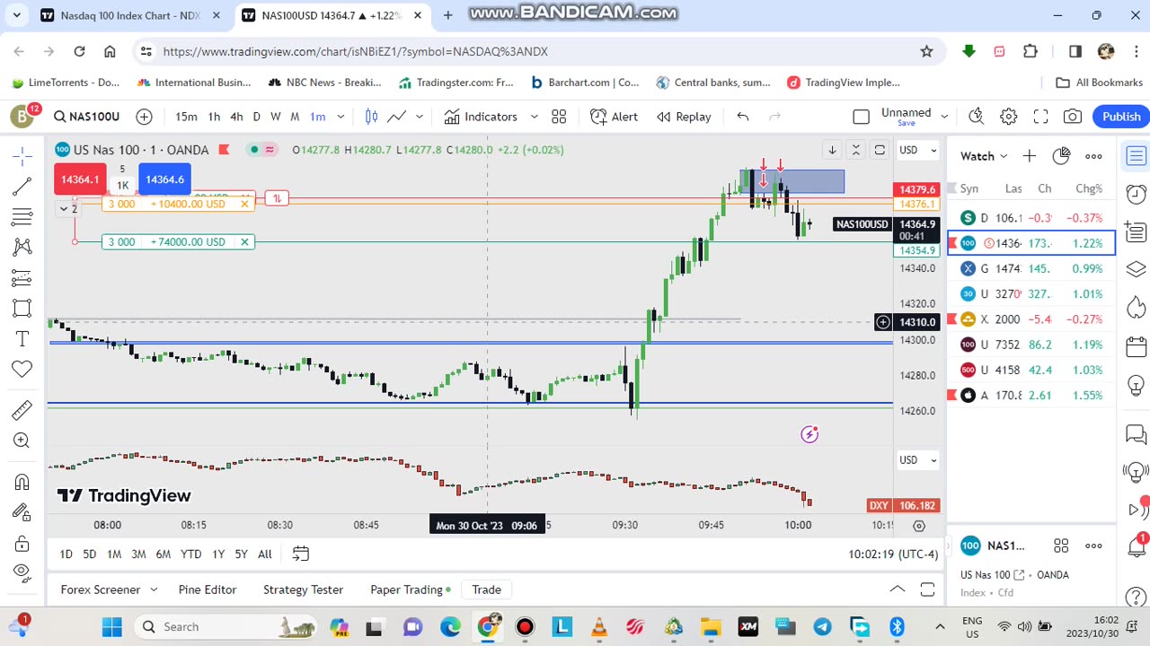Viewport: 1150px width, 646px height.
Task: Open the prediction and measurement tools
Action: [x=22, y=279]
